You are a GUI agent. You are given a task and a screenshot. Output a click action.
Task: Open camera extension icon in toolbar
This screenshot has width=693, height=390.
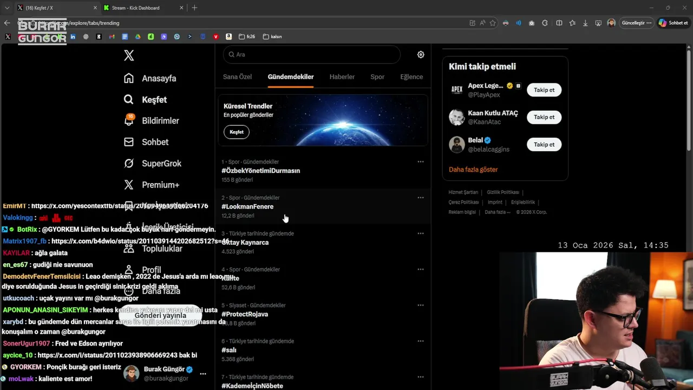tap(532, 23)
